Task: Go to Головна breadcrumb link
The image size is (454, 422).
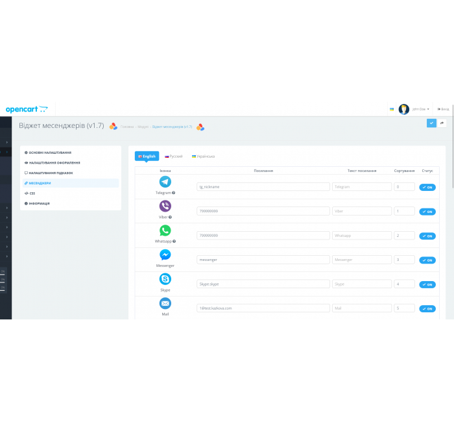Action: [127, 127]
